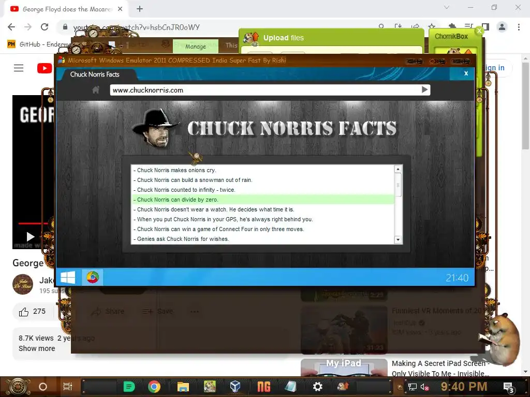
Task: Go back in the Chrome browser
Action: pyautogui.click(x=11, y=27)
